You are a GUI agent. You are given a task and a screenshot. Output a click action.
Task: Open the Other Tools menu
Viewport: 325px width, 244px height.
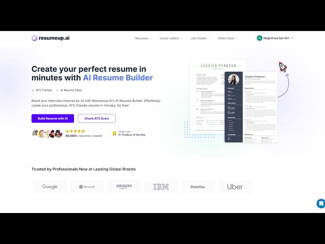(228, 39)
